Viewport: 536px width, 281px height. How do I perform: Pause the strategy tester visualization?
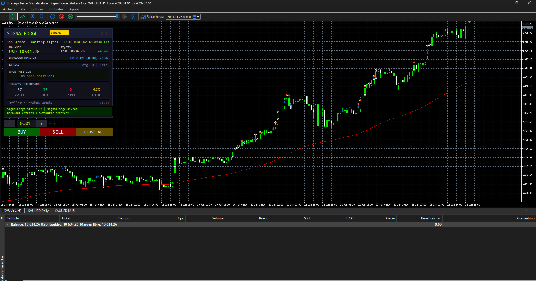[x=53, y=17]
